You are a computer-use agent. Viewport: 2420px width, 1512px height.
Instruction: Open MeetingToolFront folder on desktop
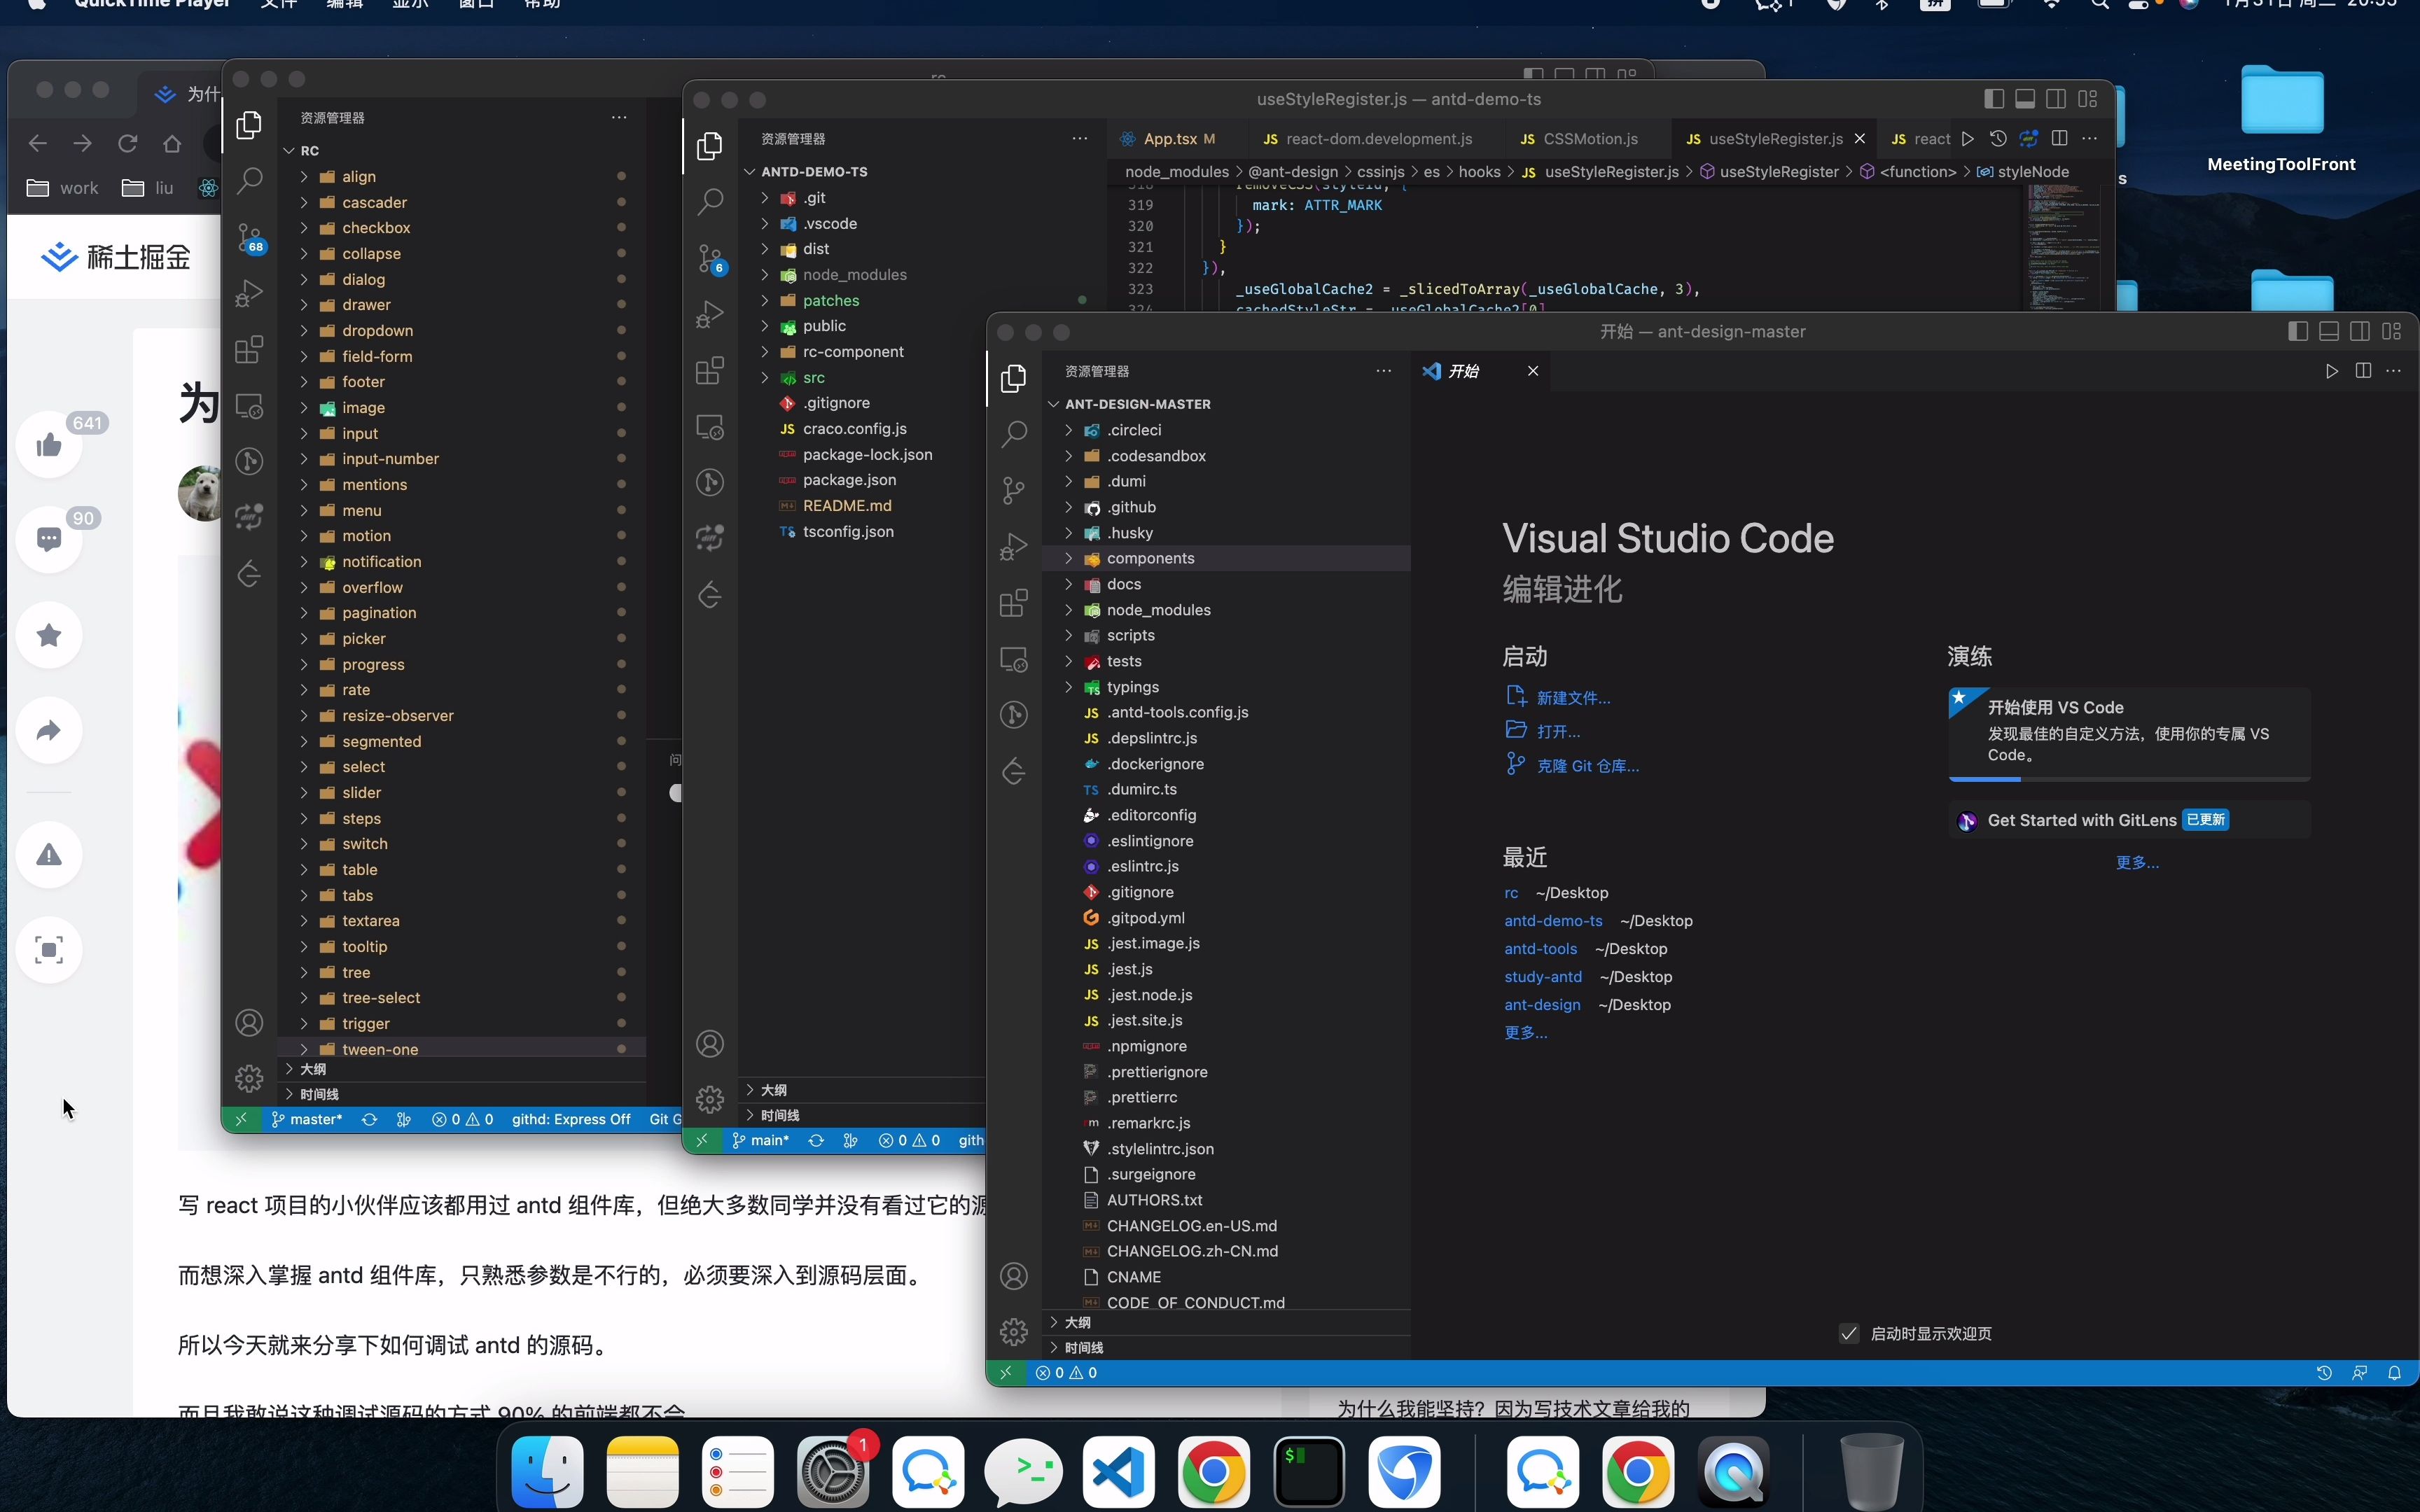pyautogui.click(x=2281, y=118)
